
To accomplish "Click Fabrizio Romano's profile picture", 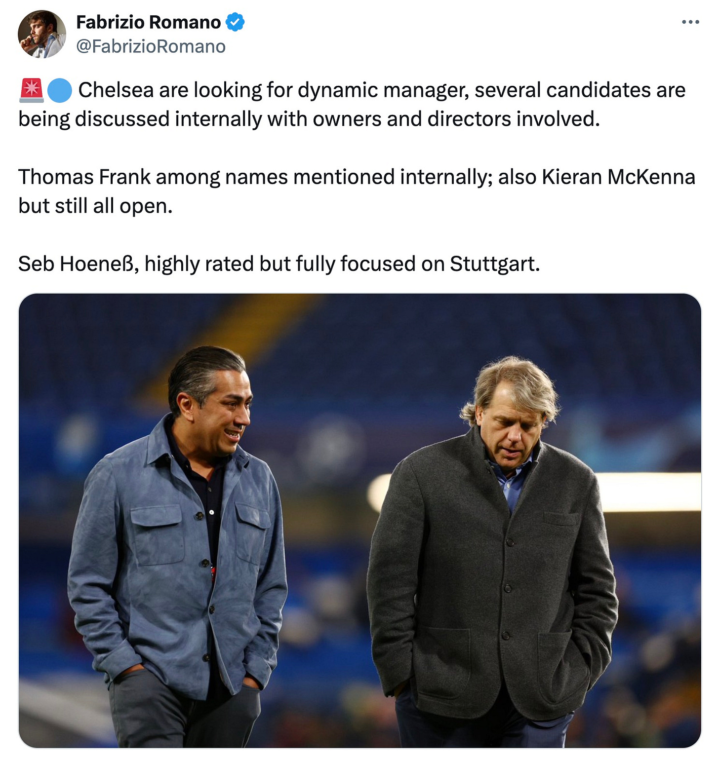I will point(43,33).
